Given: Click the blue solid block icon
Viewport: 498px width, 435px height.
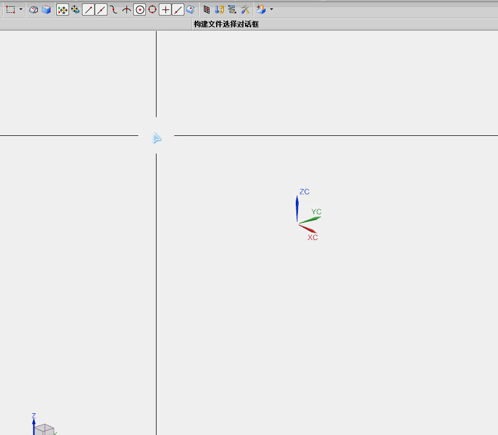Looking at the screenshot, I should (x=47, y=9).
